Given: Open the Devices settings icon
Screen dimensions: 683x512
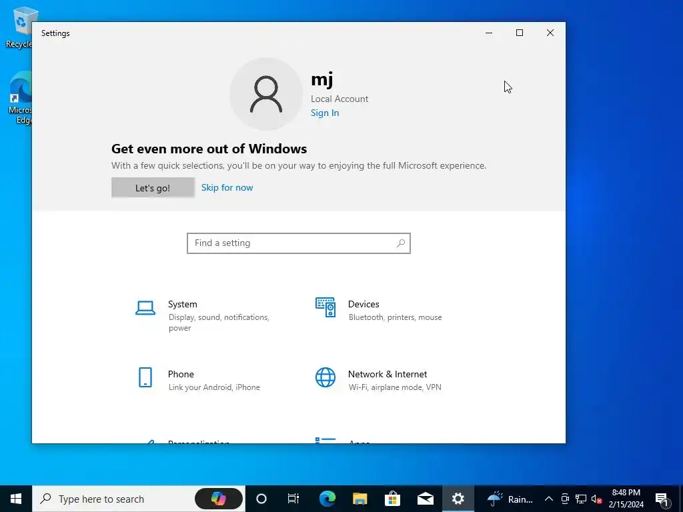Looking at the screenshot, I should [x=325, y=307].
